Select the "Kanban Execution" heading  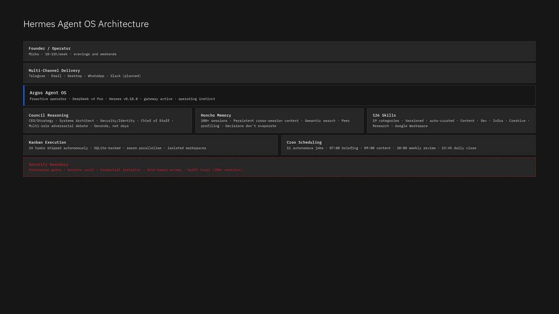coord(48,142)
